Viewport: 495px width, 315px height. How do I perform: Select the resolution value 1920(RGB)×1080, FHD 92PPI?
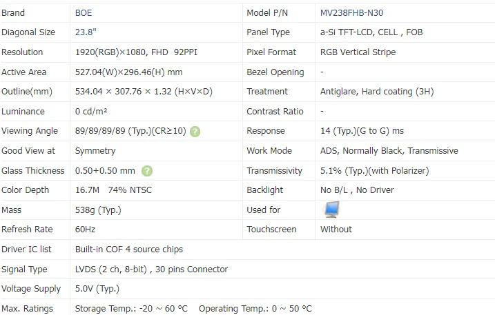136,52
